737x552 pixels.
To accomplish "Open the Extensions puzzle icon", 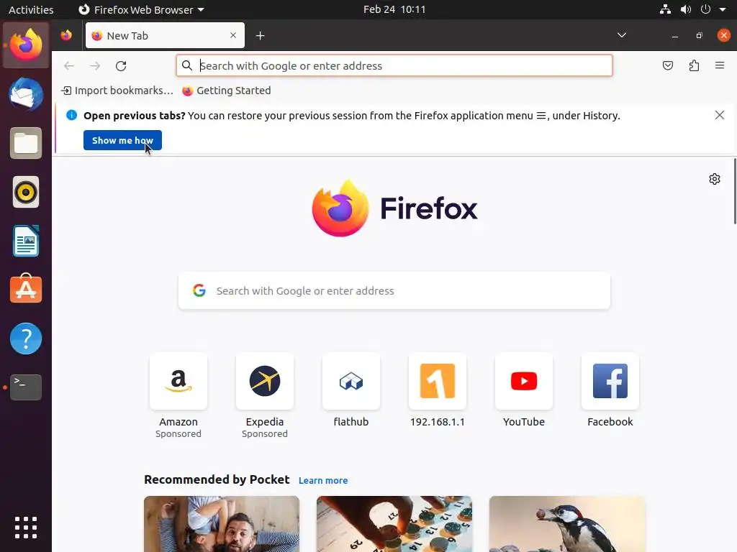I will point(694,65).
